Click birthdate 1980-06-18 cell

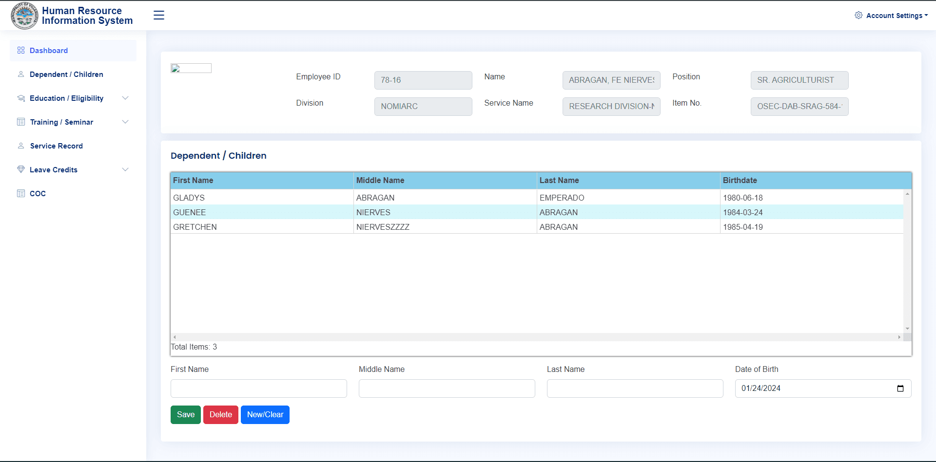[812, 198]
